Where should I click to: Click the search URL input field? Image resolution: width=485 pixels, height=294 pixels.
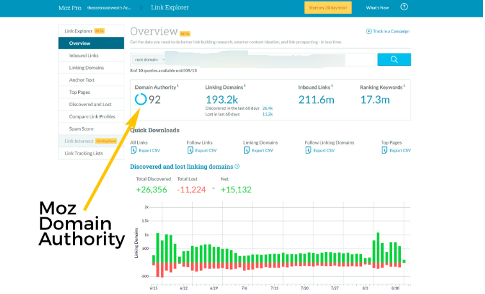pyautogui.click(x=269, y=59)
